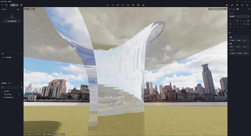The height and width of the screenshot is (136, 251).
Task: Click the rotation X 0° field
Action: click(x=232, y=47)
